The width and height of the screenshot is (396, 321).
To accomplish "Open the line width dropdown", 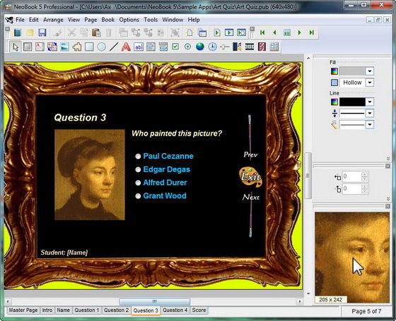I will coord(370,114).
